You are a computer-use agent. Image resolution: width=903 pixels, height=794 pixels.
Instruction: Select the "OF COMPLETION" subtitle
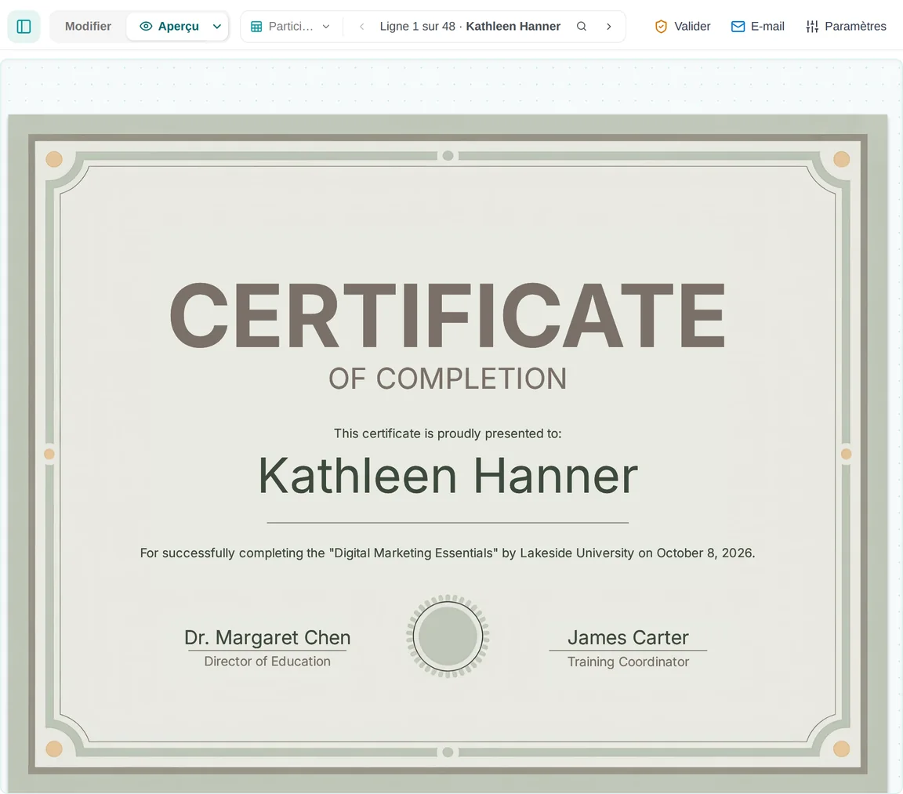pyautogui.click(x=448, y=379)
